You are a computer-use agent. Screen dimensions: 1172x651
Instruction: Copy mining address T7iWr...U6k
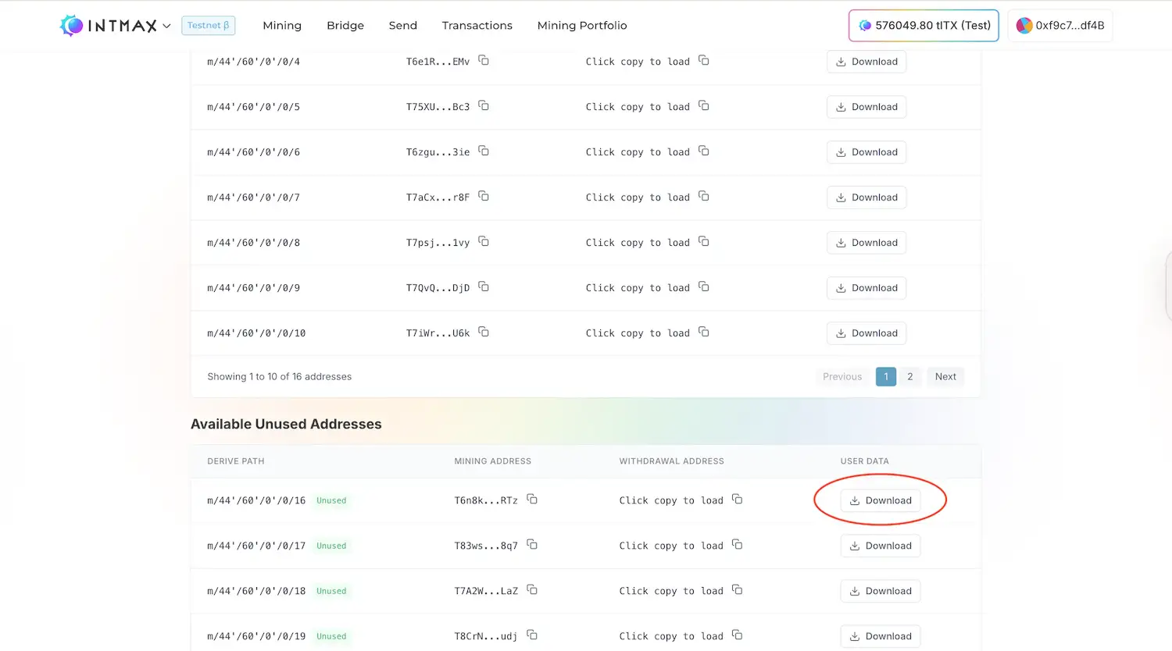pyautogui.click(x=484, y=333)
